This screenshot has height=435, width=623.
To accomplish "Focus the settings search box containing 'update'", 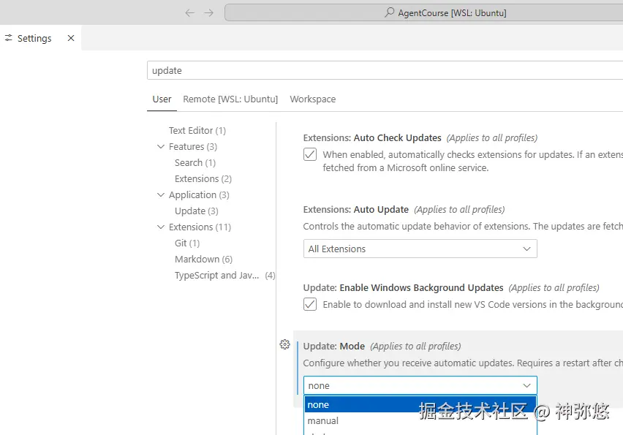I will (385, 70).
